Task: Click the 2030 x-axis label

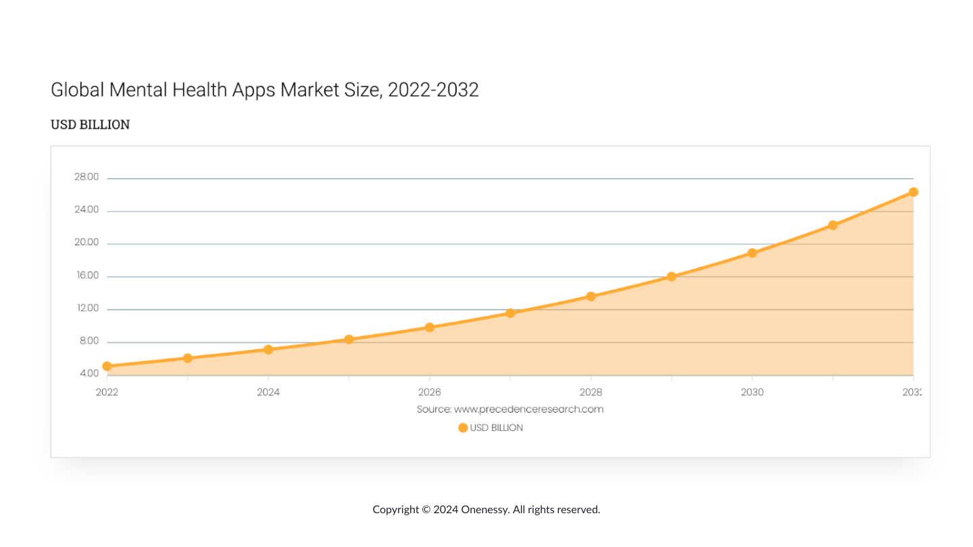Action: pos(752,392)
